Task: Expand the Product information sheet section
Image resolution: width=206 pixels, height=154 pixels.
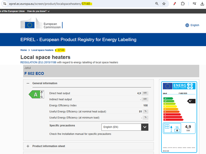Action: [28, 146]
